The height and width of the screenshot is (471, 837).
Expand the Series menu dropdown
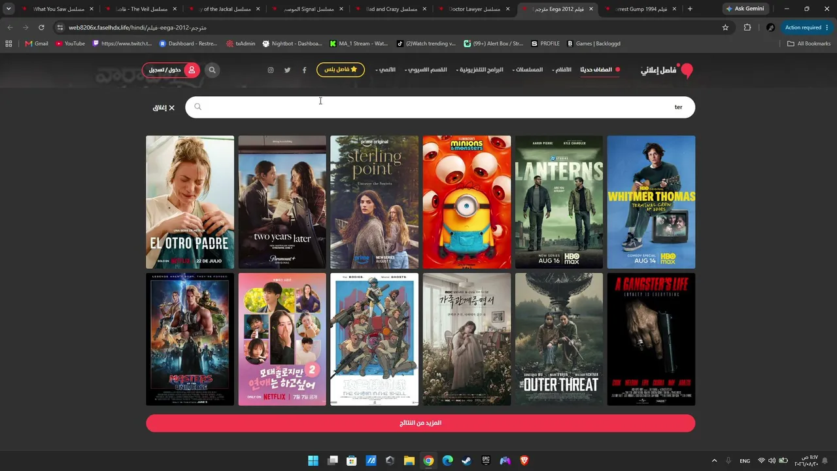pyautogui.click(x=528, y=70)
